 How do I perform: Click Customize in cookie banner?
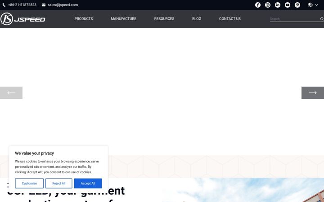tap(29, 183)
